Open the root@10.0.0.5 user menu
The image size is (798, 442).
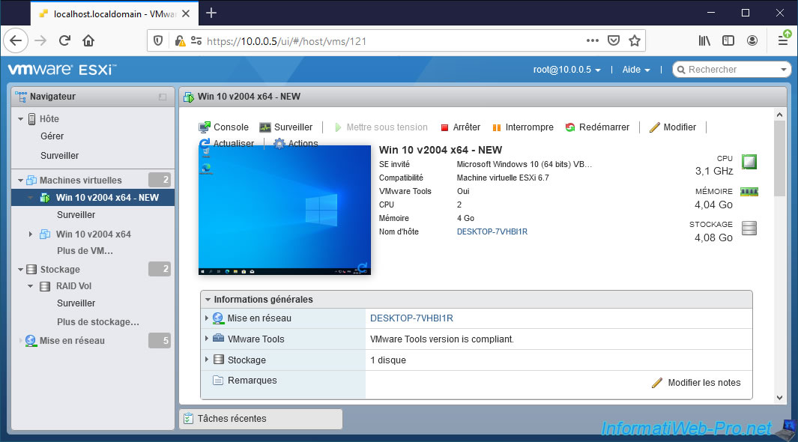[567, 70]
